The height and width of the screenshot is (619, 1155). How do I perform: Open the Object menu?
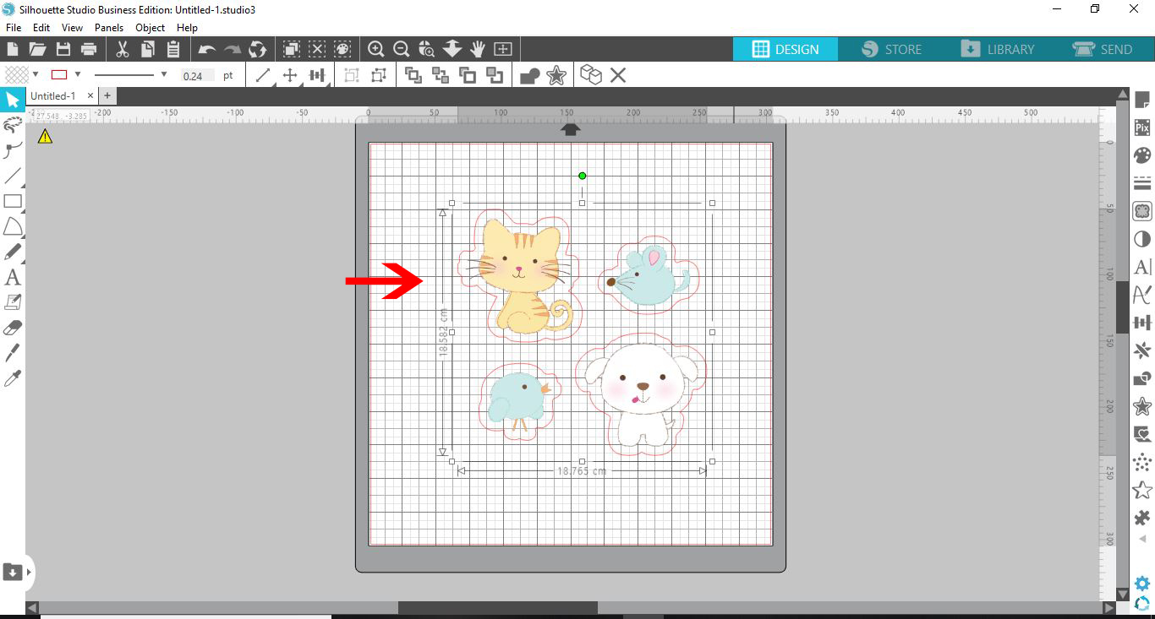pyautogui.click(x=151, y=28)
